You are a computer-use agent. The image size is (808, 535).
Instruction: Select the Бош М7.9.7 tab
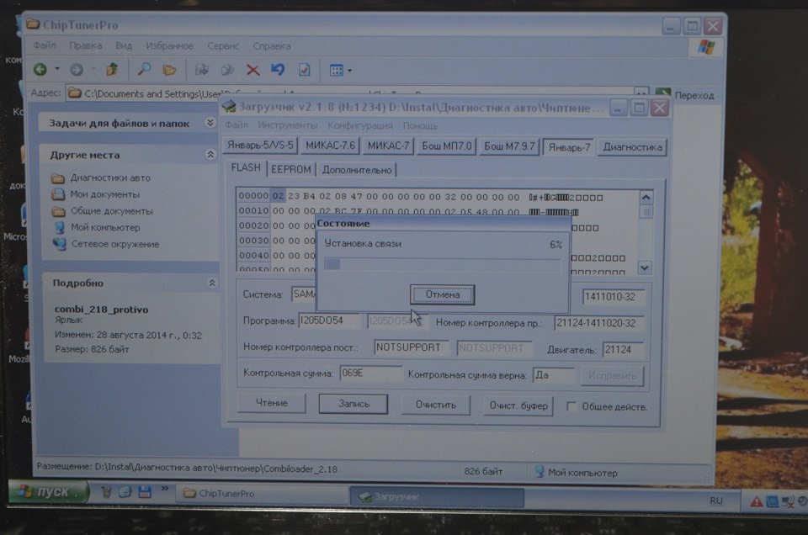coord(509,146)
